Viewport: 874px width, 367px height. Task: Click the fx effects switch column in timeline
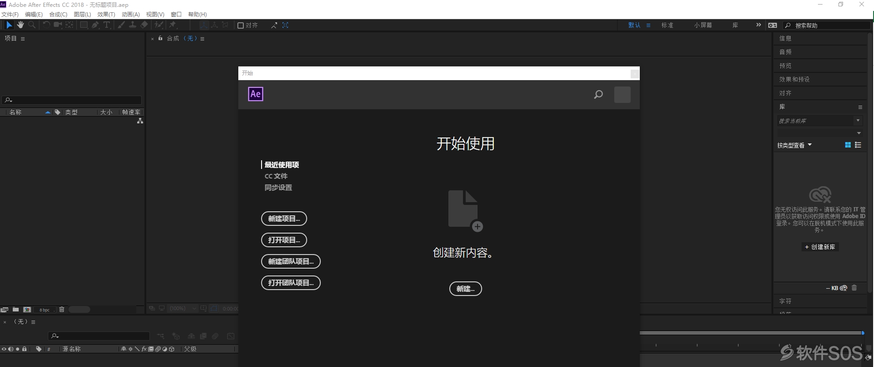click(x=144, y=349)
